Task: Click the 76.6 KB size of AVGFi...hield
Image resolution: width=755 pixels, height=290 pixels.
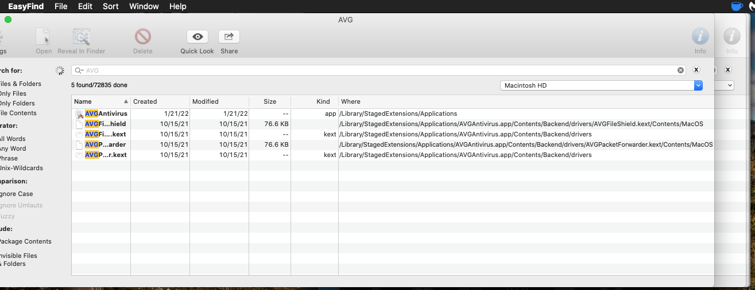Action: tap(276, 124)
